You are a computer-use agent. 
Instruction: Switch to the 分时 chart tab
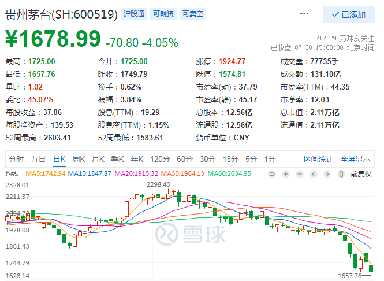pyautogui.click(x=16, y=159)
